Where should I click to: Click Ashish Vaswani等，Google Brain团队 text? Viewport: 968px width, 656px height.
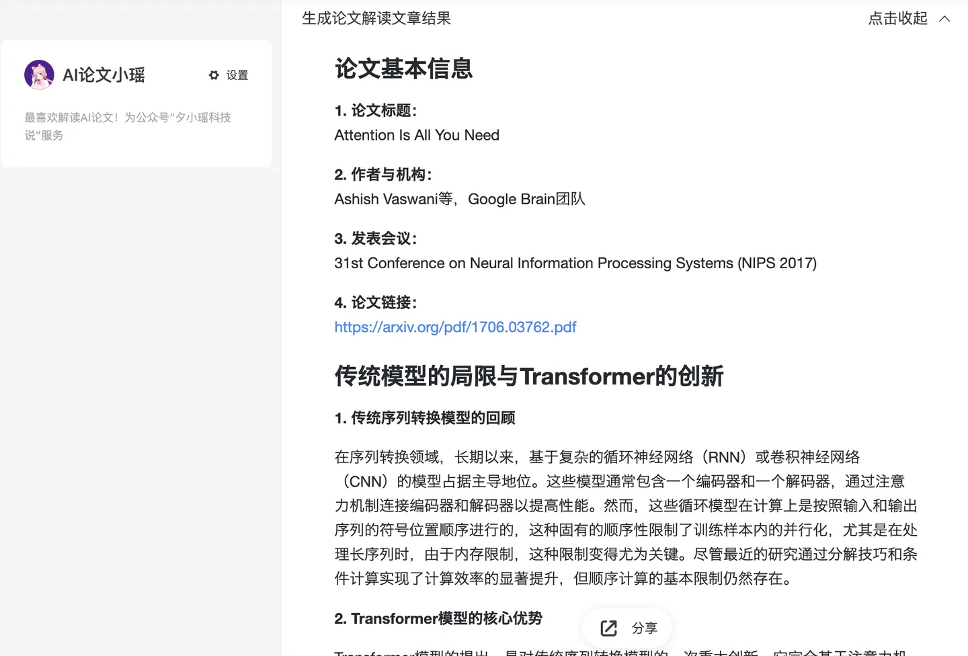click(x=460, y=199)
